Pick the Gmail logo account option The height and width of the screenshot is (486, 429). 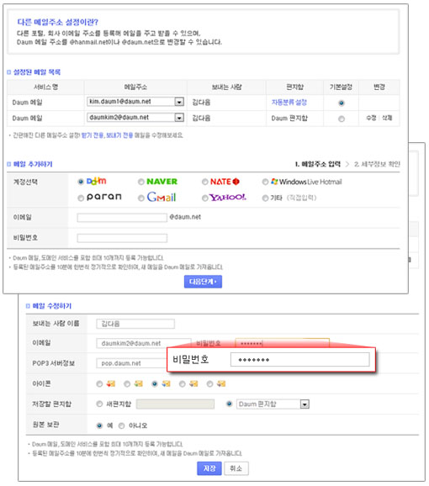point(162,197)
